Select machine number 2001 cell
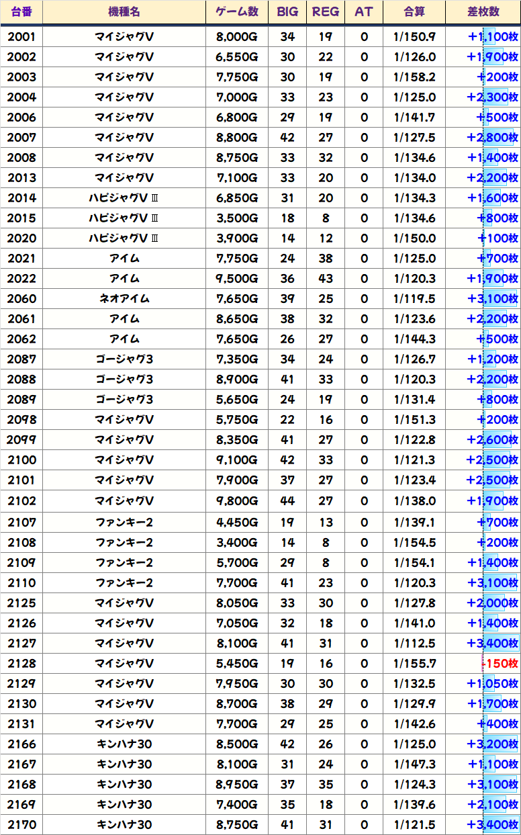 point(21,37)
